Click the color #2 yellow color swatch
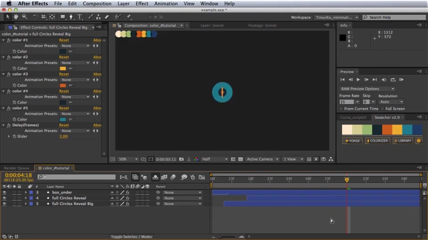 coord(63,68)
